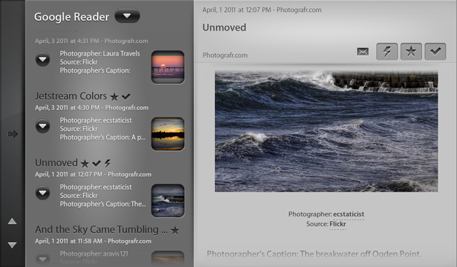Screen dimensions: 457x267
Task: Open the Unmoved waves thumbnail in list
Action: point(168,201)
